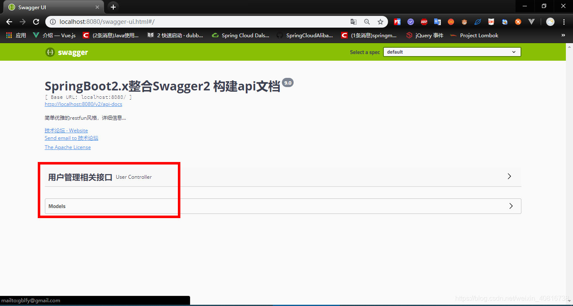Show more bookmarks with the double chevron
573x306 pixels.
click(563, 36)
